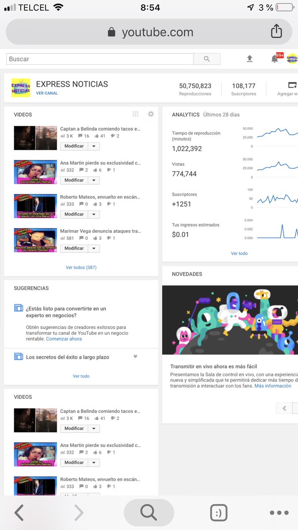298x530 pixels.
Task: Click Modificar for Captan a Belinda in lower widget
Action: (74, 428)
